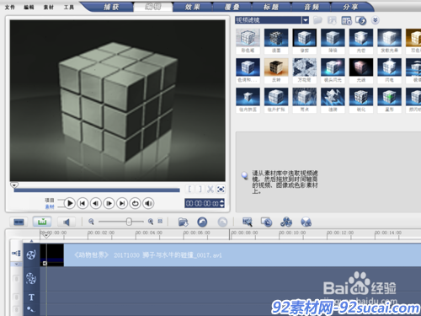Open the 文件 menu
This screenshot has height=316, width=421.
(x=10, y=8)
